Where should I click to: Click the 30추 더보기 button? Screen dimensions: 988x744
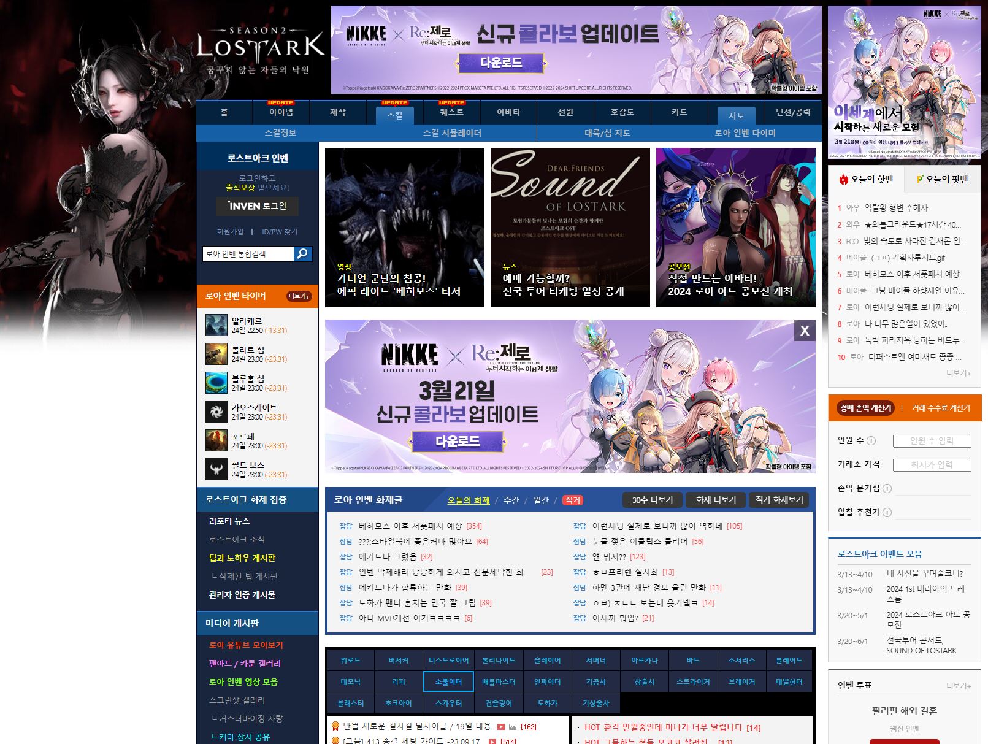[652, 500]
